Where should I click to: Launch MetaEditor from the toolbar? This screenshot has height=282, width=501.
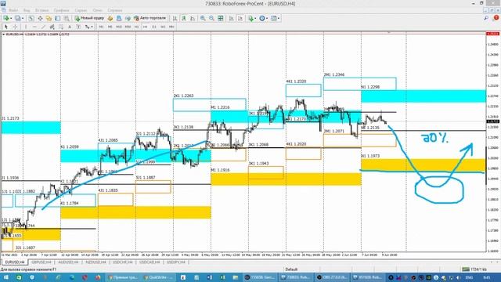(110, 18)
